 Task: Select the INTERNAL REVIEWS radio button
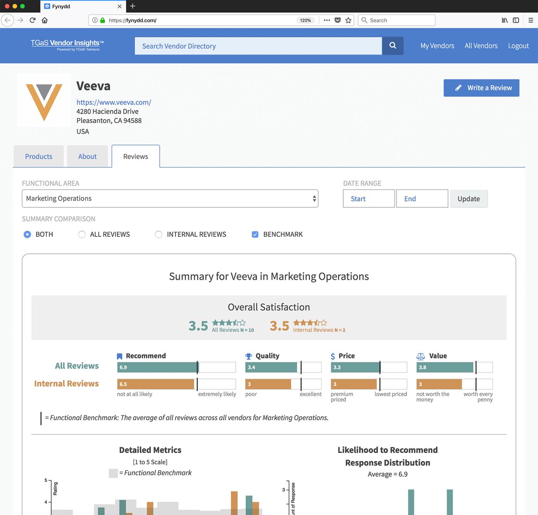[158, 234]
